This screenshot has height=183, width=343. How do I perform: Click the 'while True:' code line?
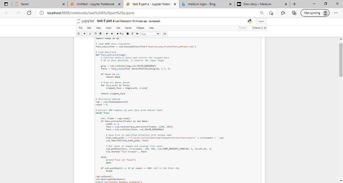[x=103, y=113]
